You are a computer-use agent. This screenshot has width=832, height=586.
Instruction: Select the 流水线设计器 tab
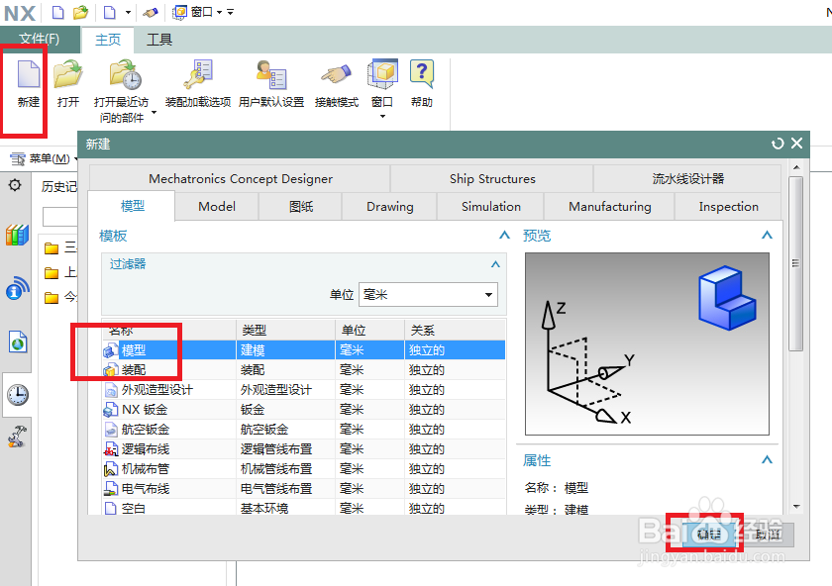coord(687,179)
